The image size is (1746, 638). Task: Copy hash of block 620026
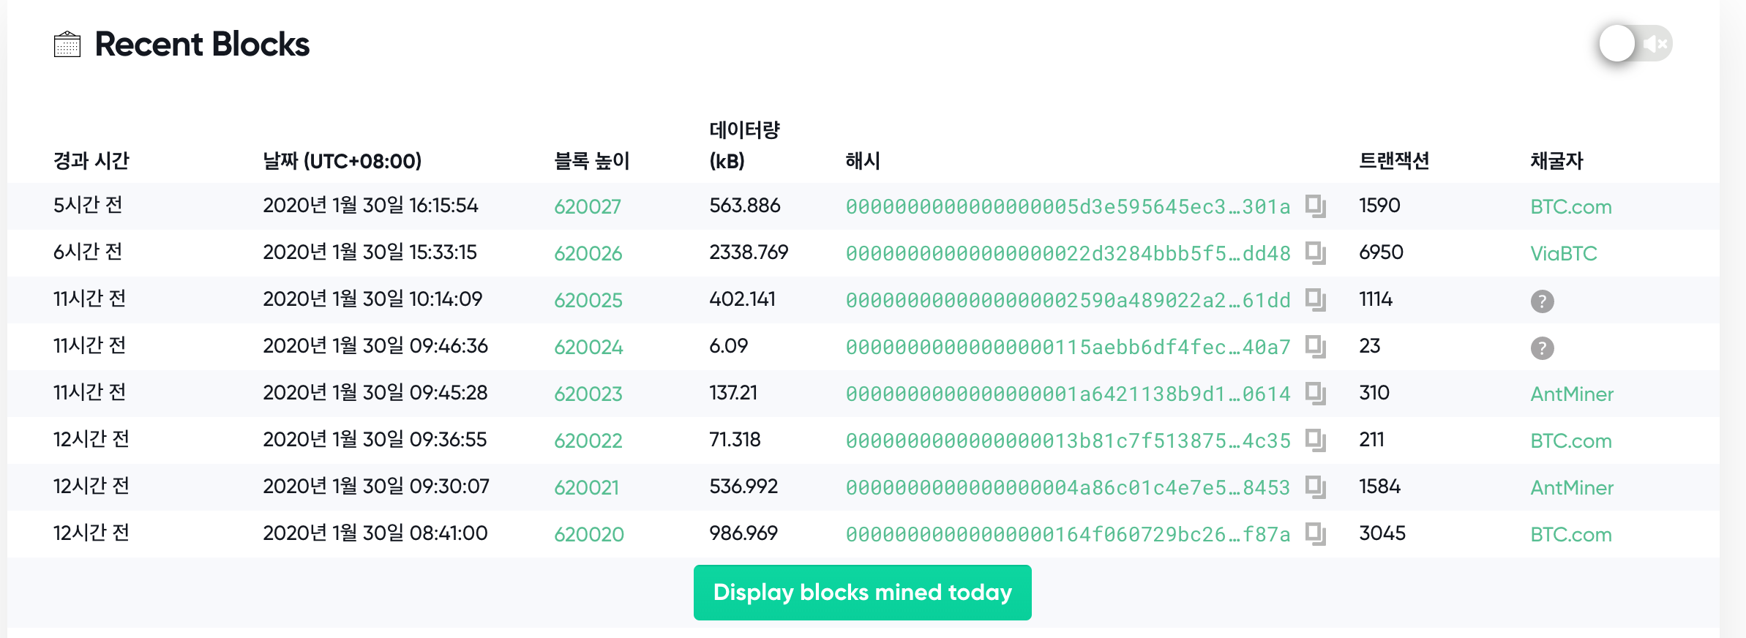tap(1316, 253)
